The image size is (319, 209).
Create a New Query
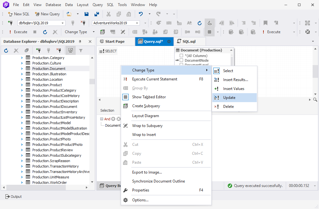pos(47,14)
